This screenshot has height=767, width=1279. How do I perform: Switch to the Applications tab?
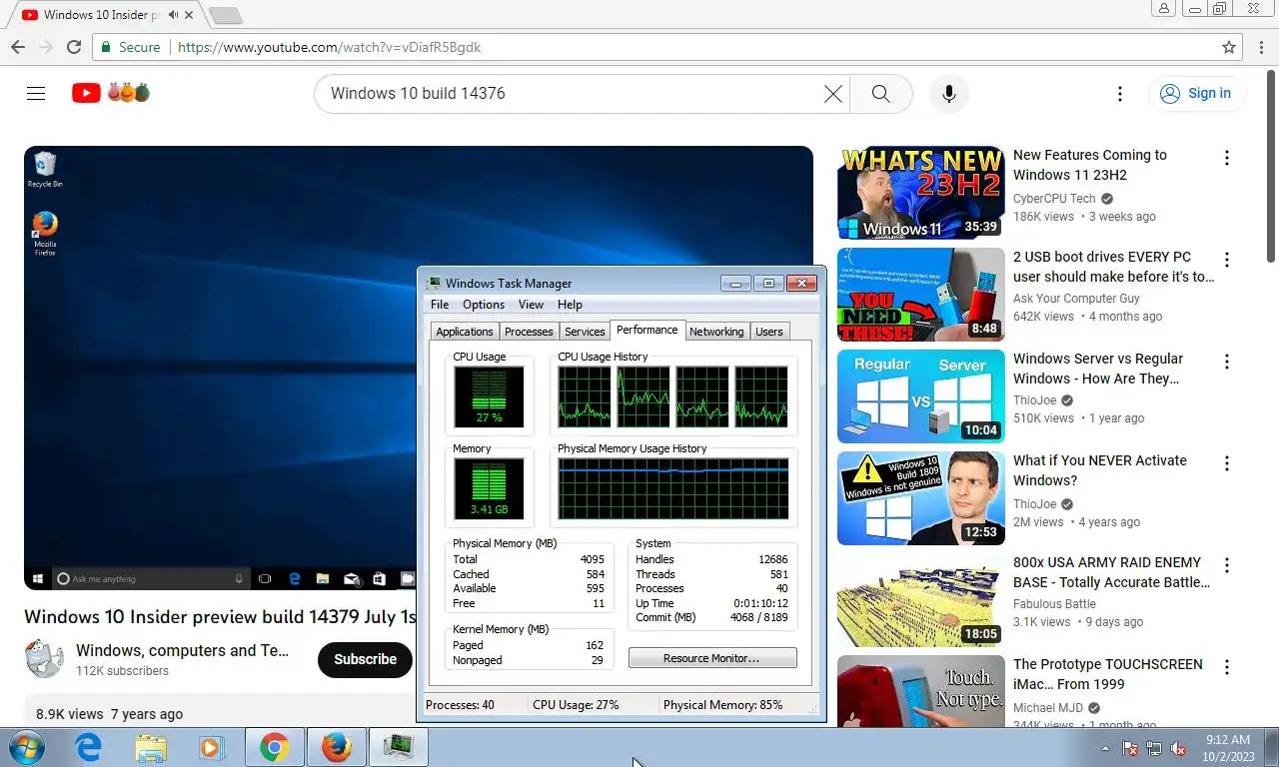465,332
